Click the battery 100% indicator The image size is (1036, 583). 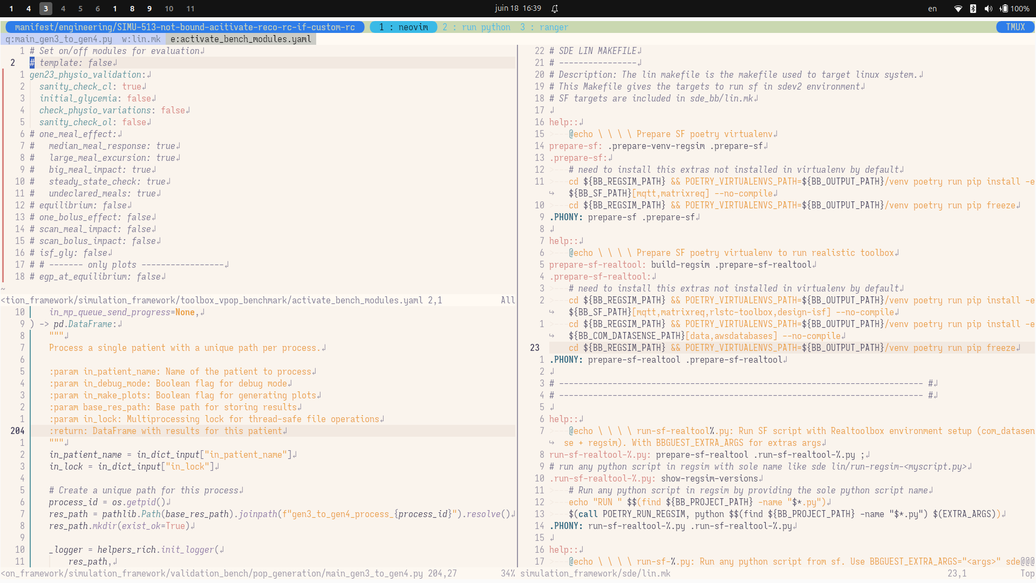pyautogui.click(x=1014, y=9)
